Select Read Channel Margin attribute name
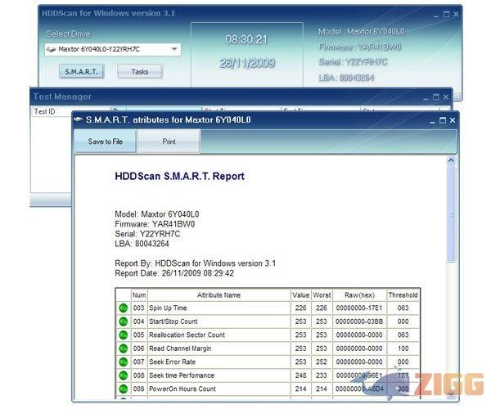Viewport: 491px width, 409px height. click(x=180, y=348)
